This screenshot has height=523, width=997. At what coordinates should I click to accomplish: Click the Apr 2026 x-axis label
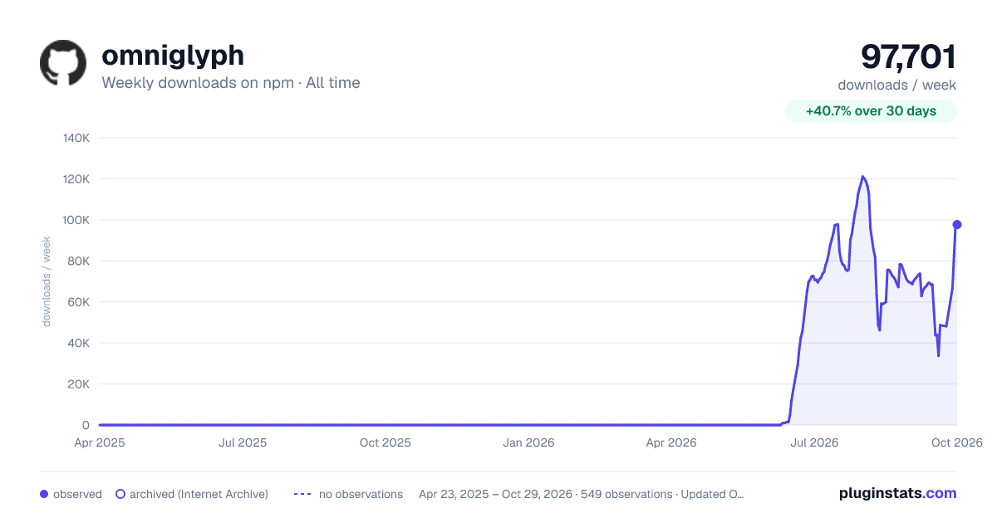tap(670, 442)
